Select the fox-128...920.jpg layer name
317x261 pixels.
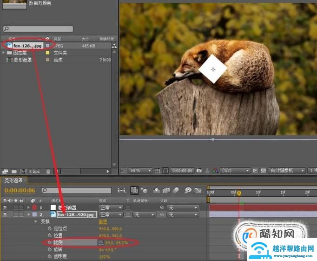click(x=76, y=214)
